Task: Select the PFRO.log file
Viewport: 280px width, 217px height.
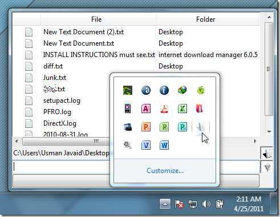Action: point(57,112)
